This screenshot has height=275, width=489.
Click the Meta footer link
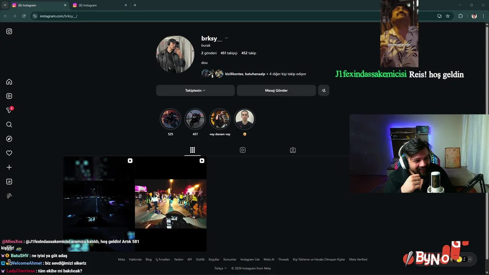tap(121, 259)
